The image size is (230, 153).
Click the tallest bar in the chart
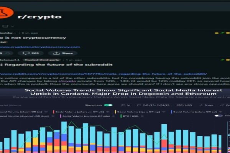coord(64,137)
